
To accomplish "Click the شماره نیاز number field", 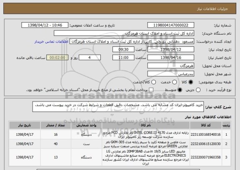I will point(171,25).
